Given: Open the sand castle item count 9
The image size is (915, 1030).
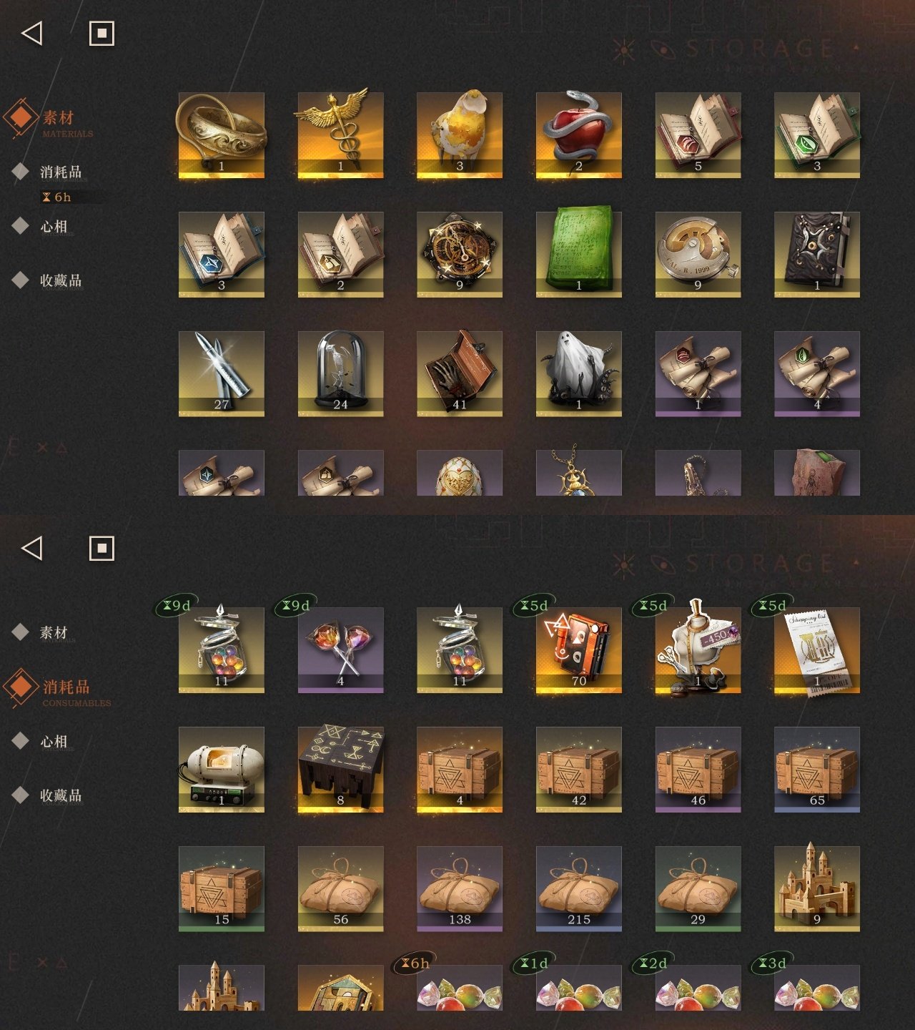Looking at the screenshot, I should (x=817, y=889).
